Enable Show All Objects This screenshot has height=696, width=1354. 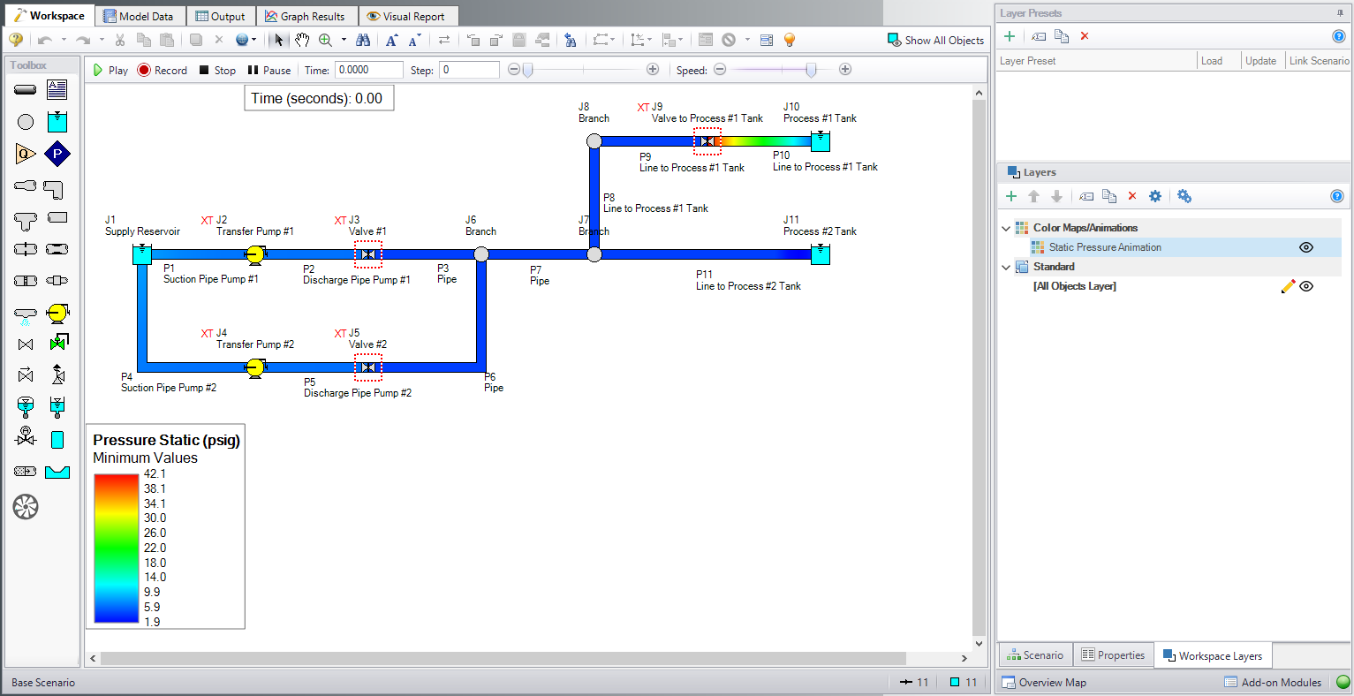point(936,40)
